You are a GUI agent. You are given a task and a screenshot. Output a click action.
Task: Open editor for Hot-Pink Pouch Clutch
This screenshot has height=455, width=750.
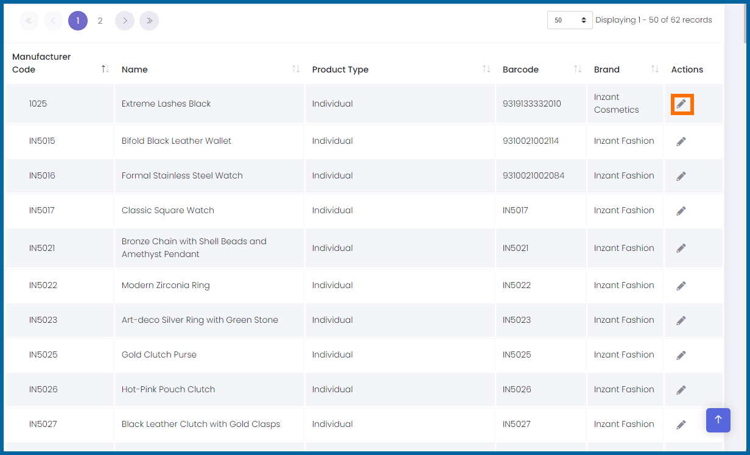tap(681, 390)
